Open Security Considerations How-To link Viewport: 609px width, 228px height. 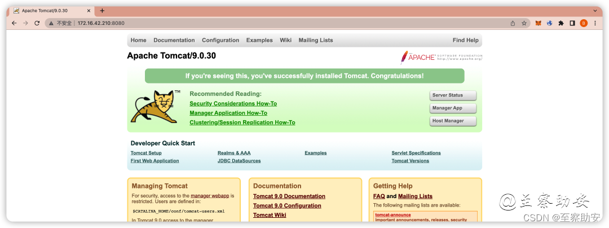pyautogui.click(x=233, y=104)
